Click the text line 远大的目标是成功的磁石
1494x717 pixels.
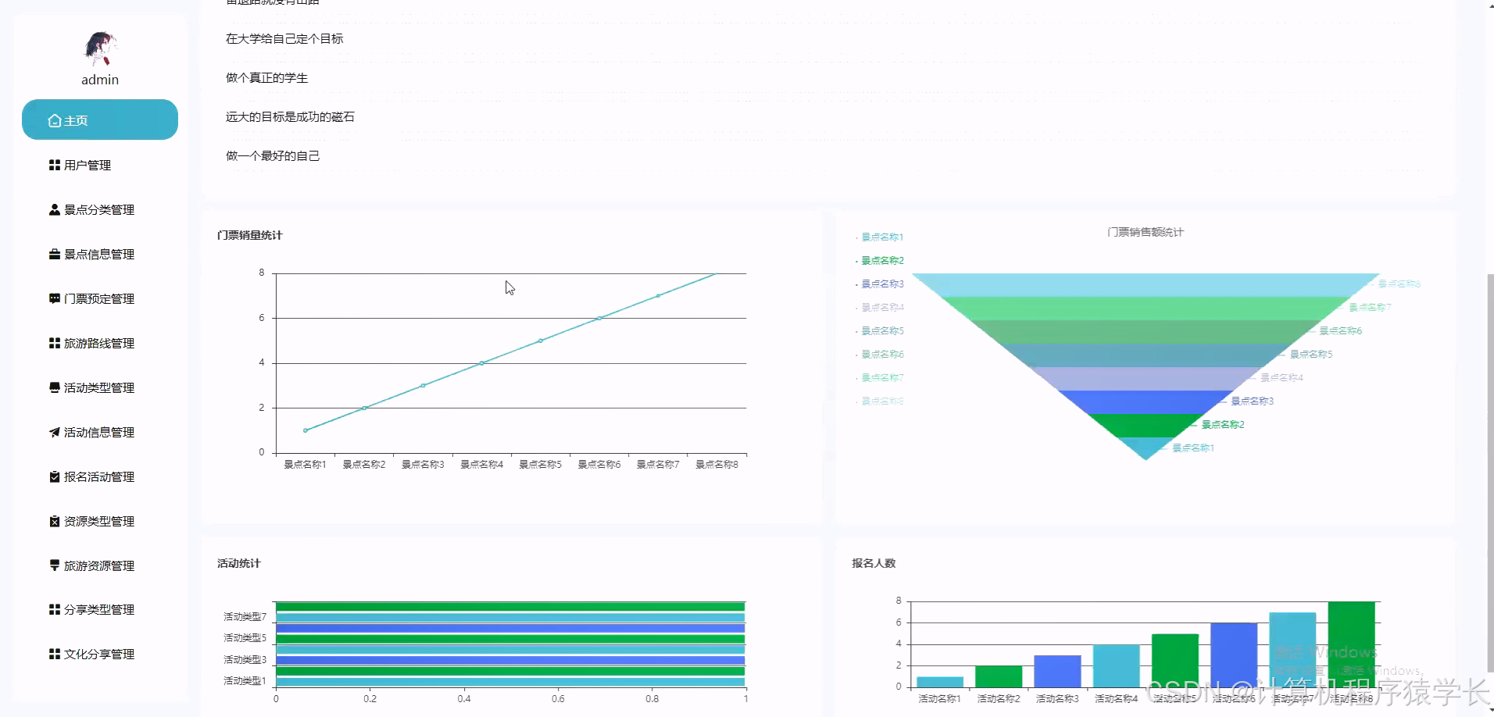(290, 116)
